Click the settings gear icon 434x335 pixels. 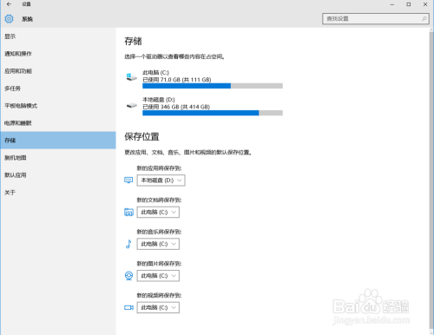pos(9,19)
